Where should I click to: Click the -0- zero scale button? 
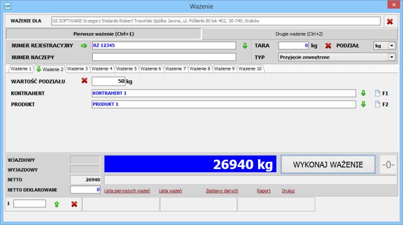click(x=388, y=164)
